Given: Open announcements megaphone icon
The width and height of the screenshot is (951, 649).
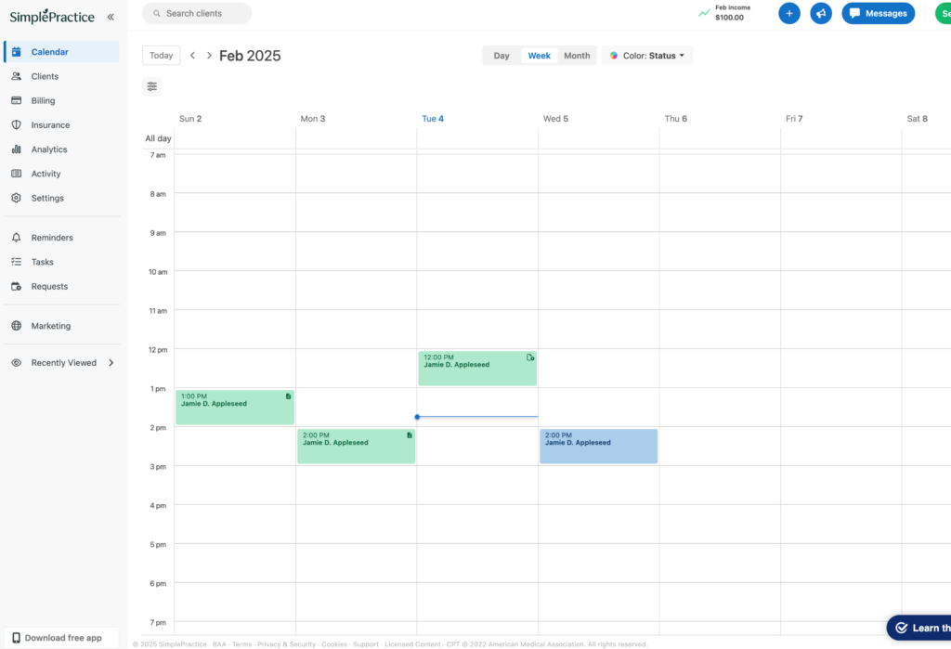Looking at the screenshot, I should [820, 14].
